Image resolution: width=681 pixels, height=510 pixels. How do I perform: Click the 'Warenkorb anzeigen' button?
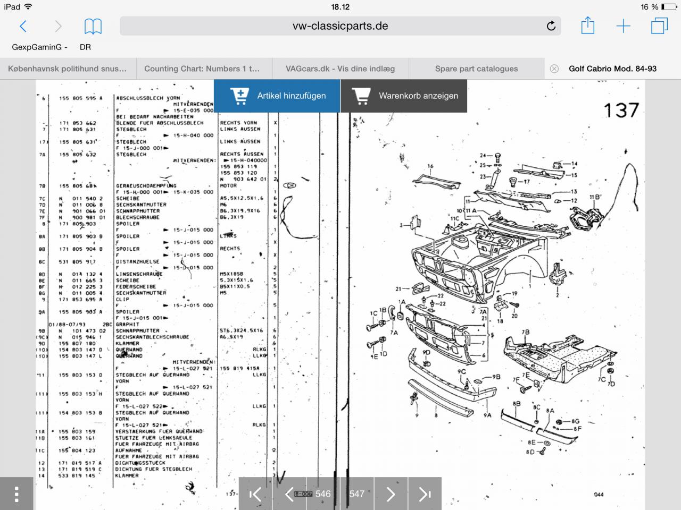point(404,96)
